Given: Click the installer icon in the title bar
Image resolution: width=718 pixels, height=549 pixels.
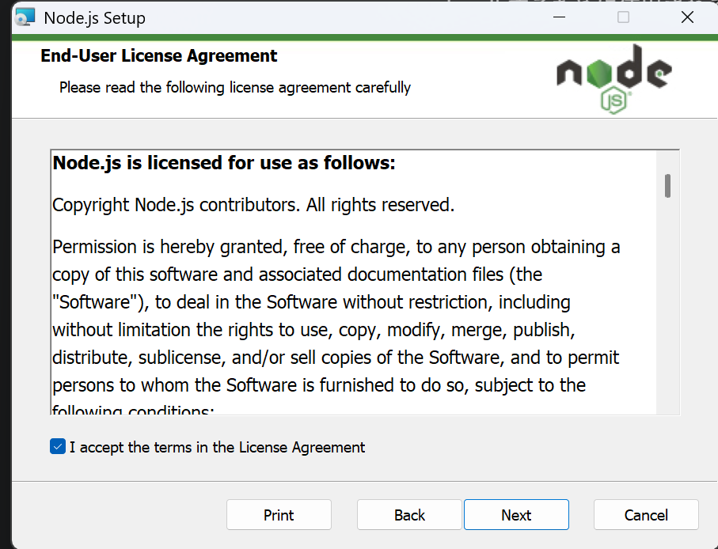Looking at the screenshot, I should (x=25, y=17).
